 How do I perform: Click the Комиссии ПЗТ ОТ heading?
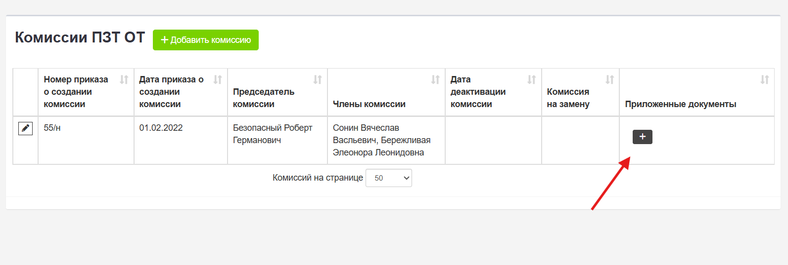(80, 38)
